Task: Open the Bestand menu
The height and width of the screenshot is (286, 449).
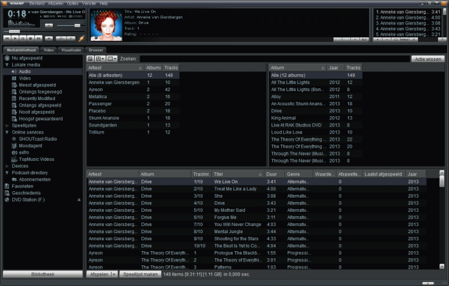Action: (x=37, y=3)
